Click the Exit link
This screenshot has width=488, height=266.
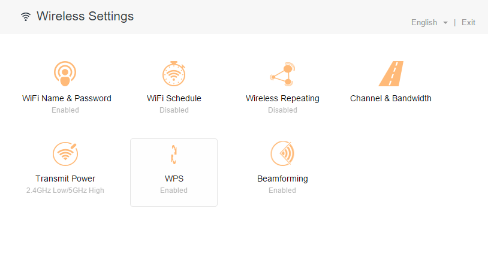[x=468, y=22]
